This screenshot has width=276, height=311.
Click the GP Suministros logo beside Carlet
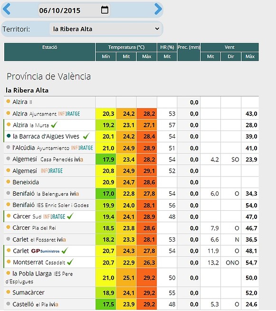(x=46, y=251)
